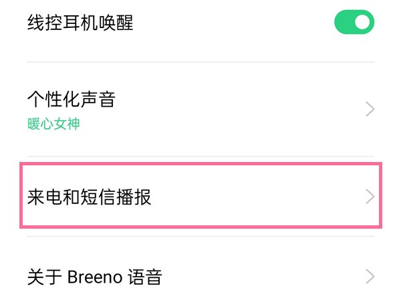
Task: Click the chevron beside 关于 Breeno 语音
Action: coord(370,276)
